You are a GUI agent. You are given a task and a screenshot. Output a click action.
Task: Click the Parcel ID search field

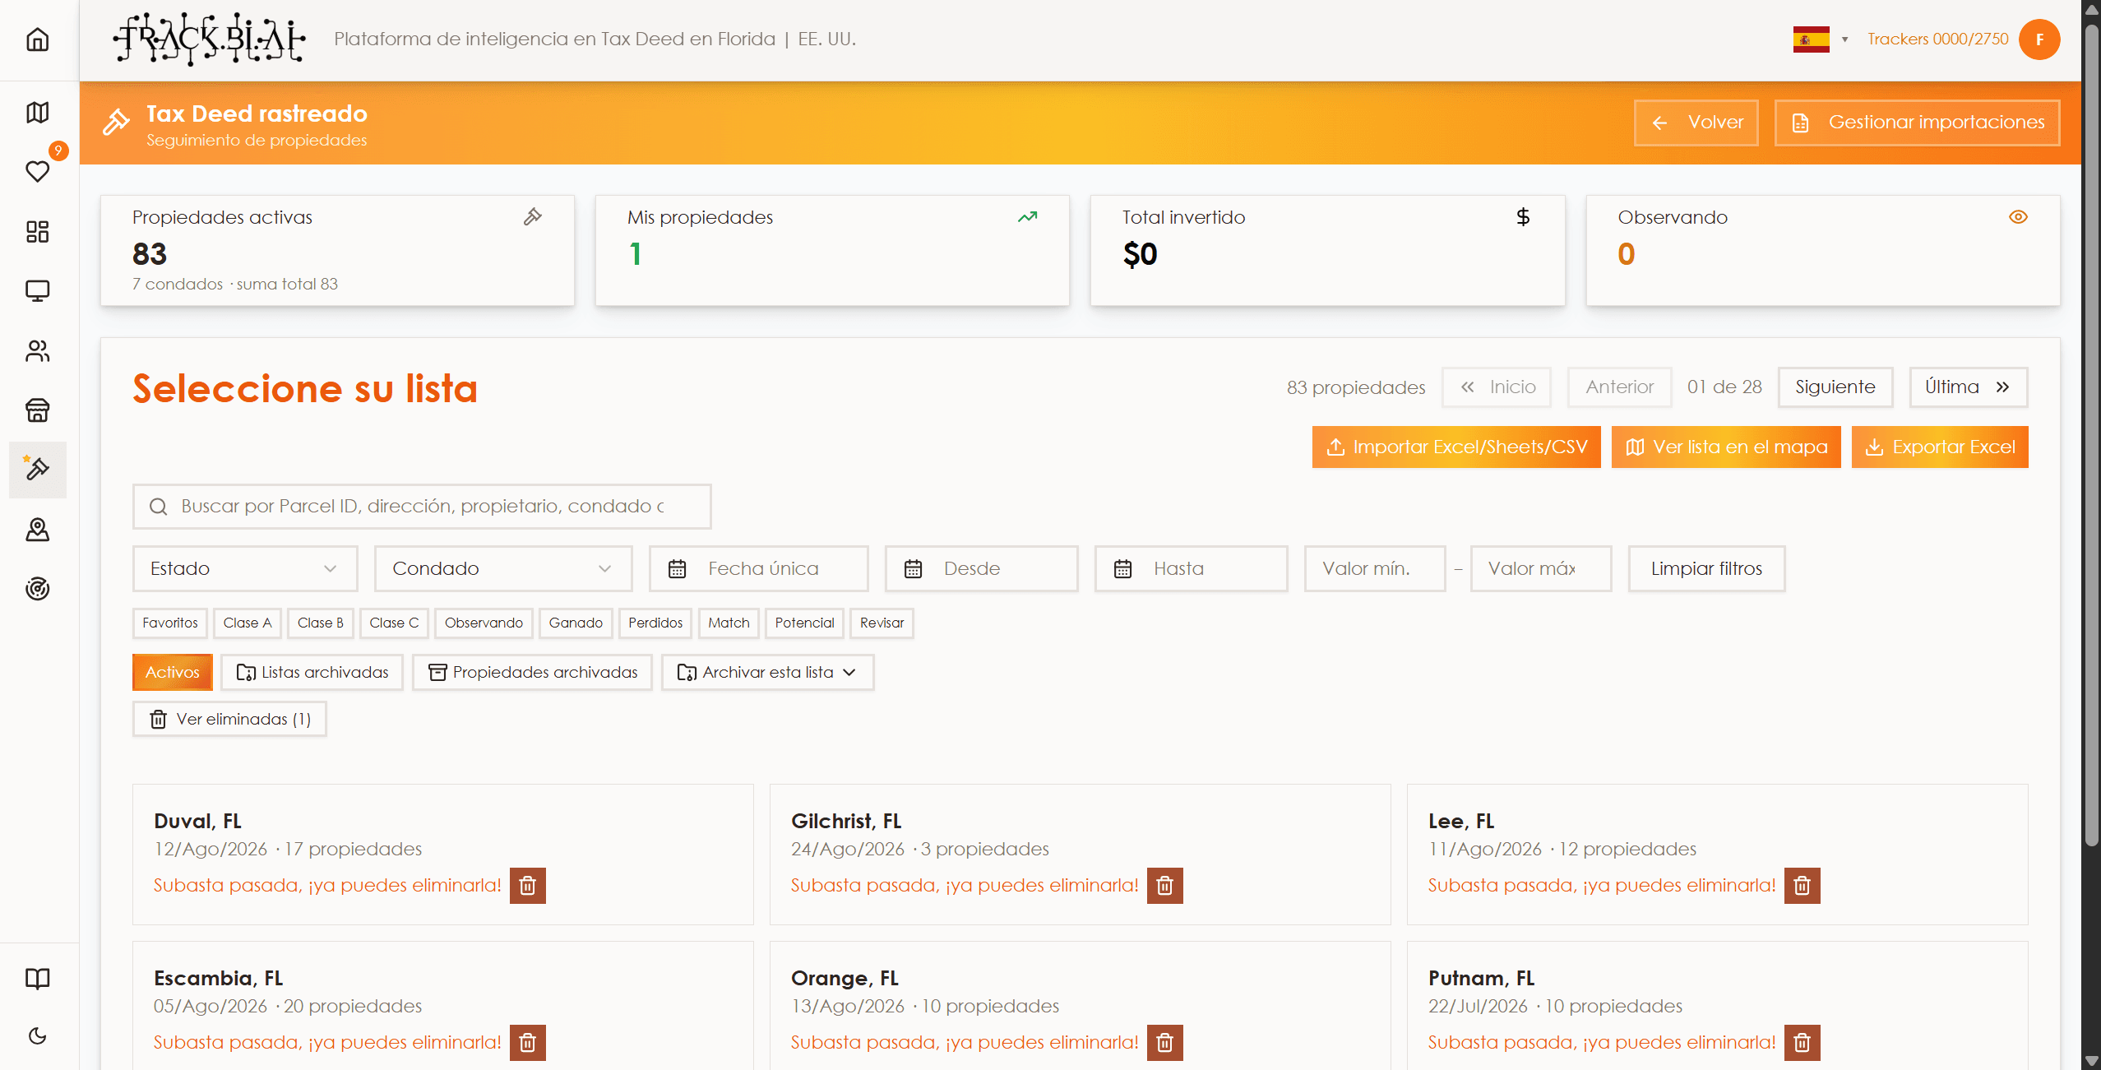(422, 507)
